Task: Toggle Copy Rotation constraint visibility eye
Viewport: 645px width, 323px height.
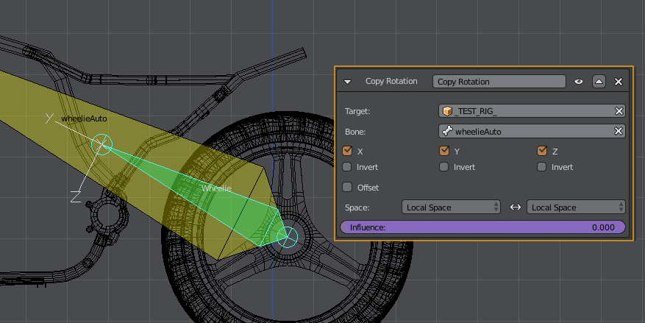Action: [579, 82]
